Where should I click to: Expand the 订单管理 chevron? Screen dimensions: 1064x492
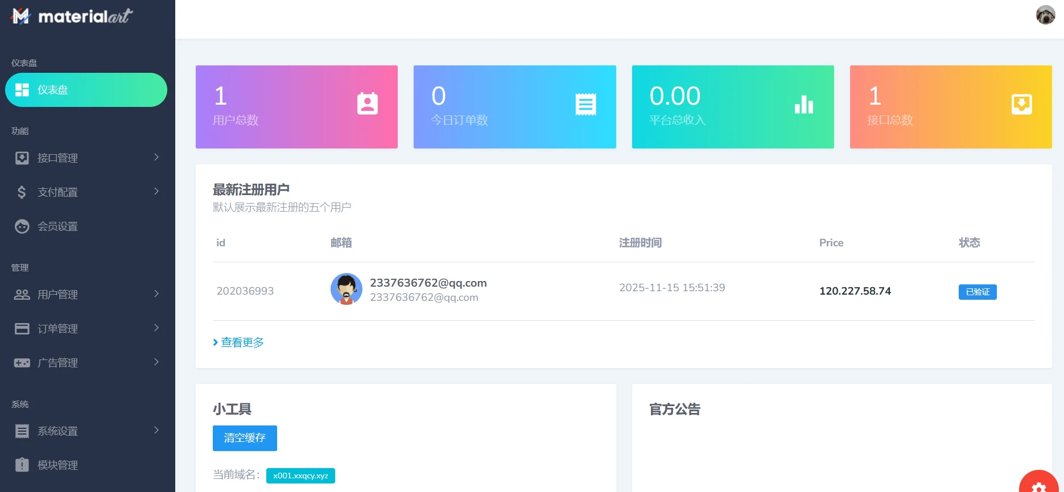[x=156, y=328]
